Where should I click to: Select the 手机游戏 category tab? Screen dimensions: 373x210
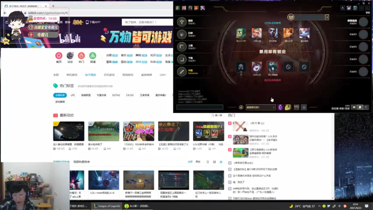click(109, 75)
